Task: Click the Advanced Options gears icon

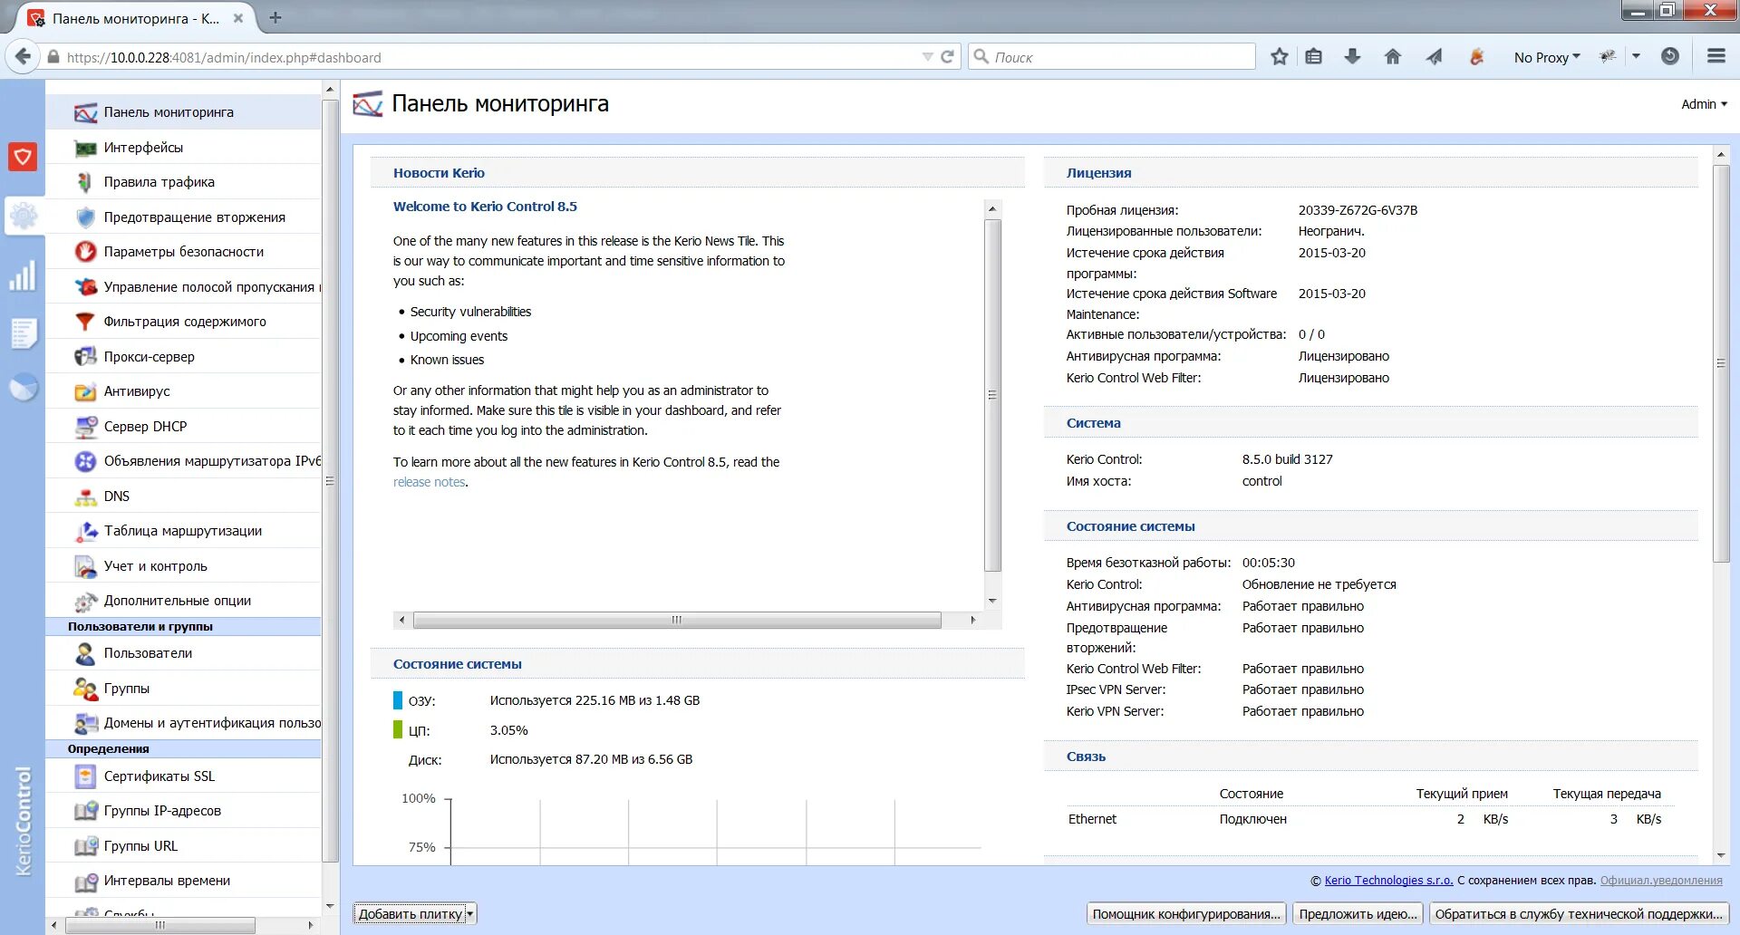Action: coord(85,601)
